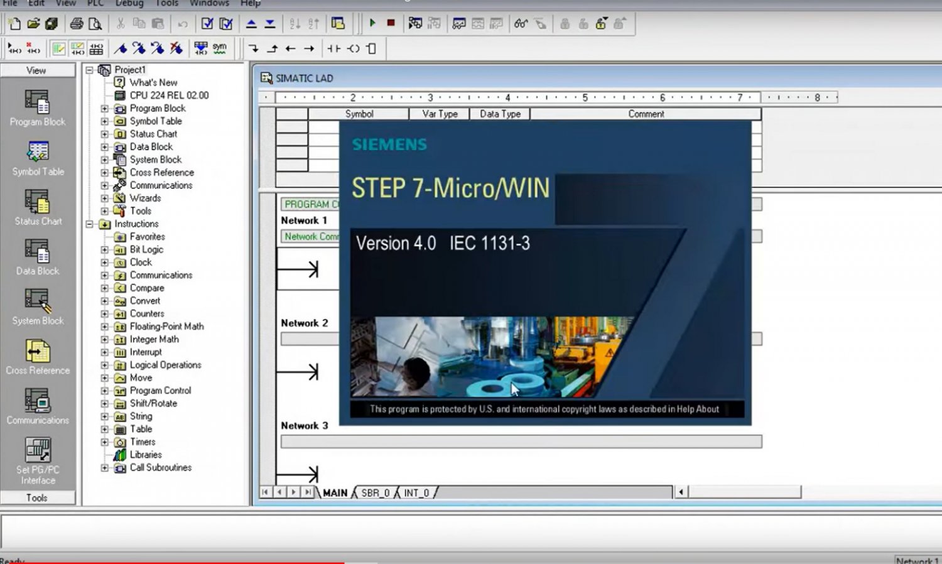
Task: Delete network using red X icon
Action: click(x=33, y=48)
